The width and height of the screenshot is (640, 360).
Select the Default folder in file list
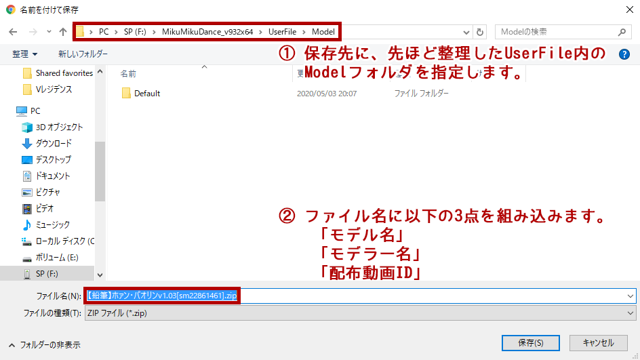coord(146,94)
